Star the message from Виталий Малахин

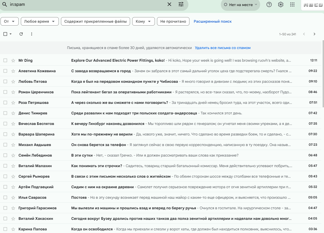tap(13, 166)
